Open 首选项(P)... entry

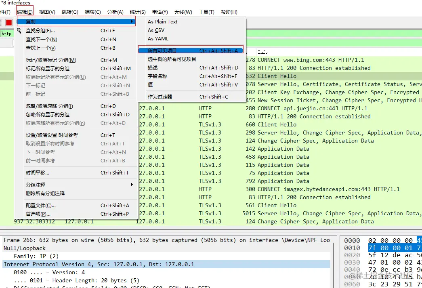coord(76,214)
